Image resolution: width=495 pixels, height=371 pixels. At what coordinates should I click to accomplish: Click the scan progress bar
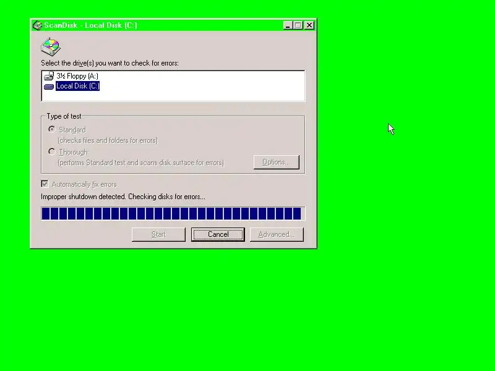(173, 213)
